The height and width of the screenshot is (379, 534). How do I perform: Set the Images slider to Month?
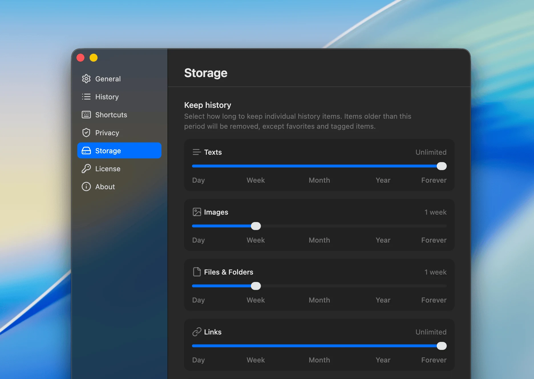(x=319, y=226)
